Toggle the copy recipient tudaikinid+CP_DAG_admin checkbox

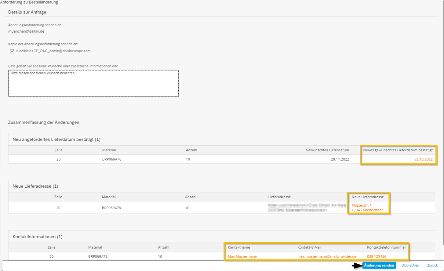(12, 51)
